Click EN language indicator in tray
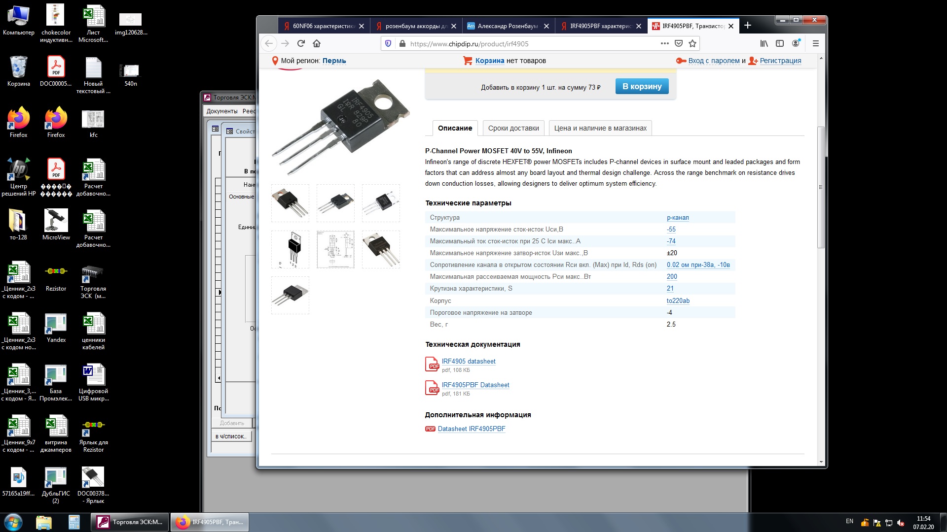The width and height of the screenshot is (947, 532). (849, 521)
